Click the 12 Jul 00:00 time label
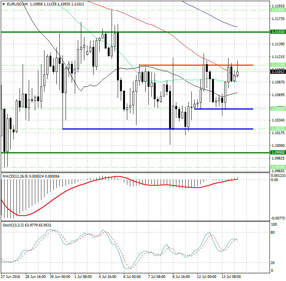 click(x=207, y=276)
